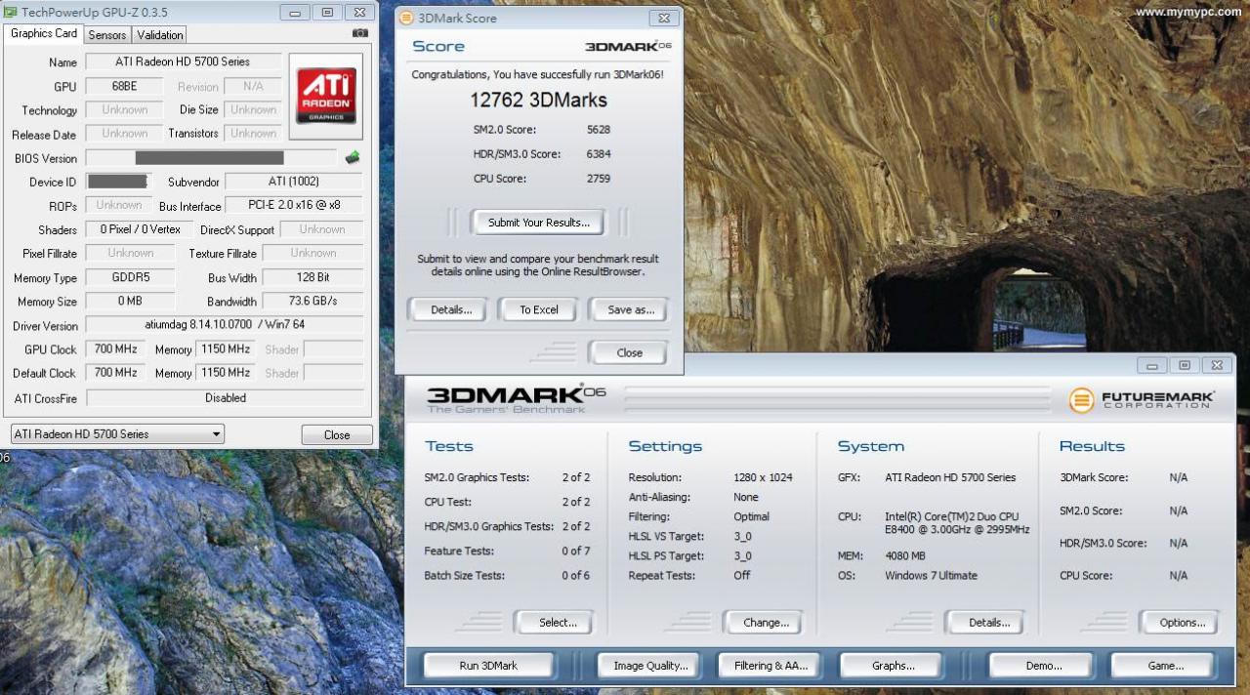Click the SM2.0 Score value 5628

599,129
